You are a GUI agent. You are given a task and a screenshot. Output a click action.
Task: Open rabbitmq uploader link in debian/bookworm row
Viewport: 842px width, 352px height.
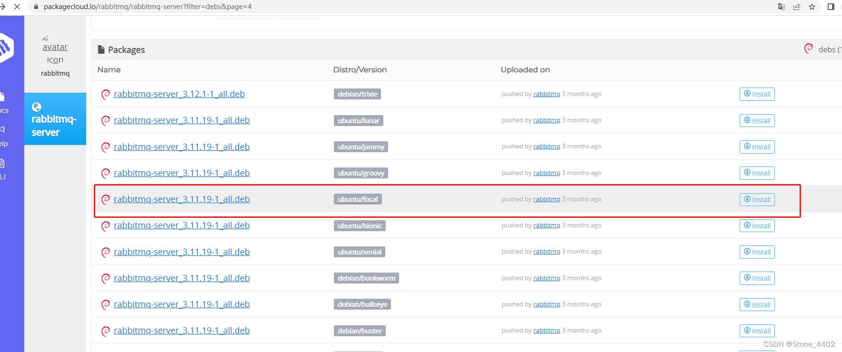pyautogui.click(x=547, y=278)
